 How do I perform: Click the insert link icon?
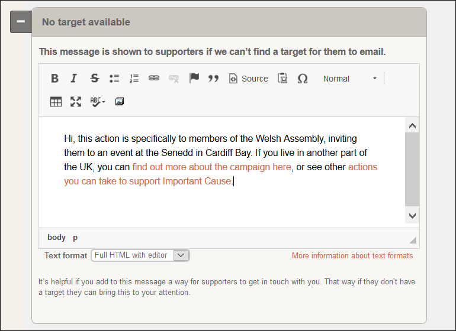click(154, 79)
